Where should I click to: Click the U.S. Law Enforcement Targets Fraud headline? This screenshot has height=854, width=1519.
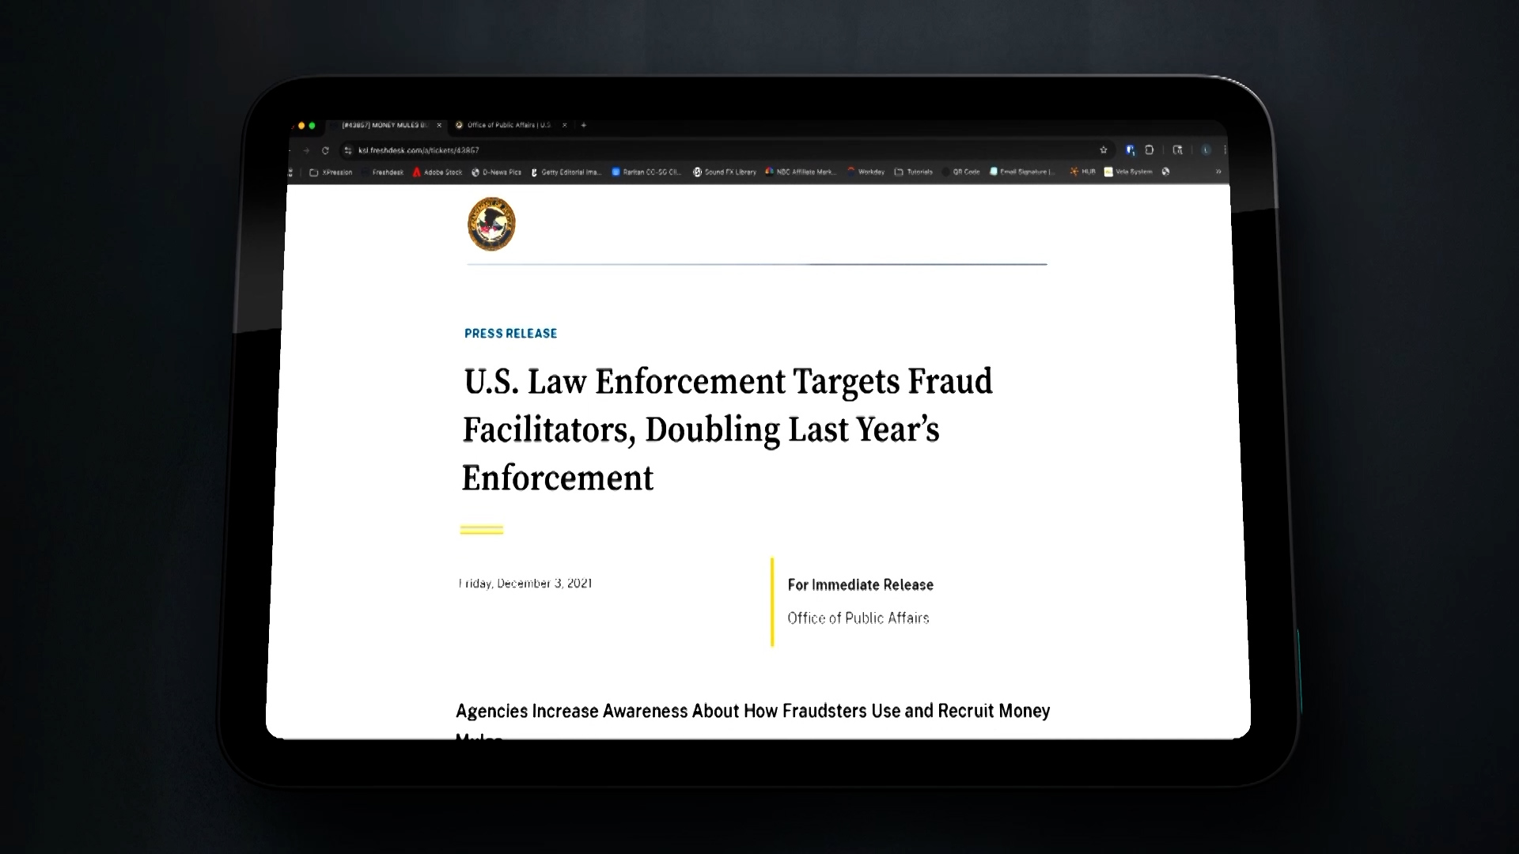tap(727, 429)
